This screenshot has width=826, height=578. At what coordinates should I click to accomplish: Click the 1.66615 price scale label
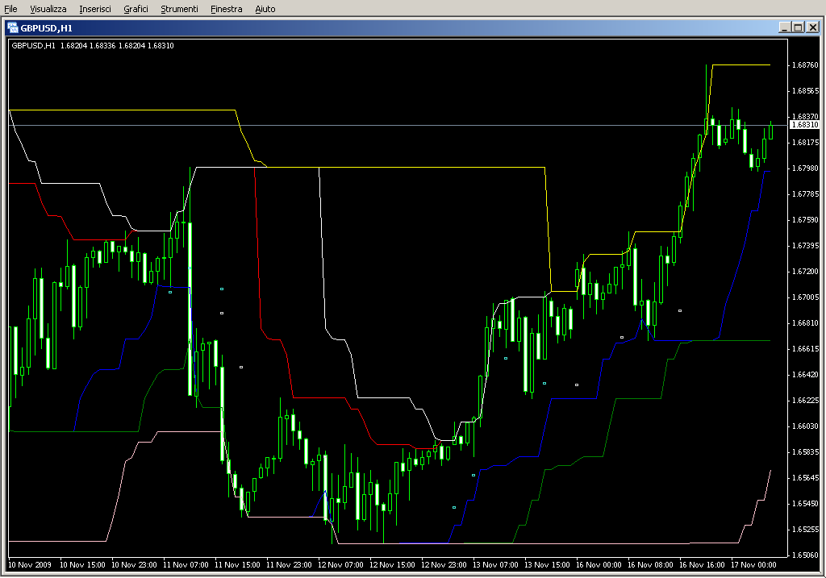tap(806, 348)
